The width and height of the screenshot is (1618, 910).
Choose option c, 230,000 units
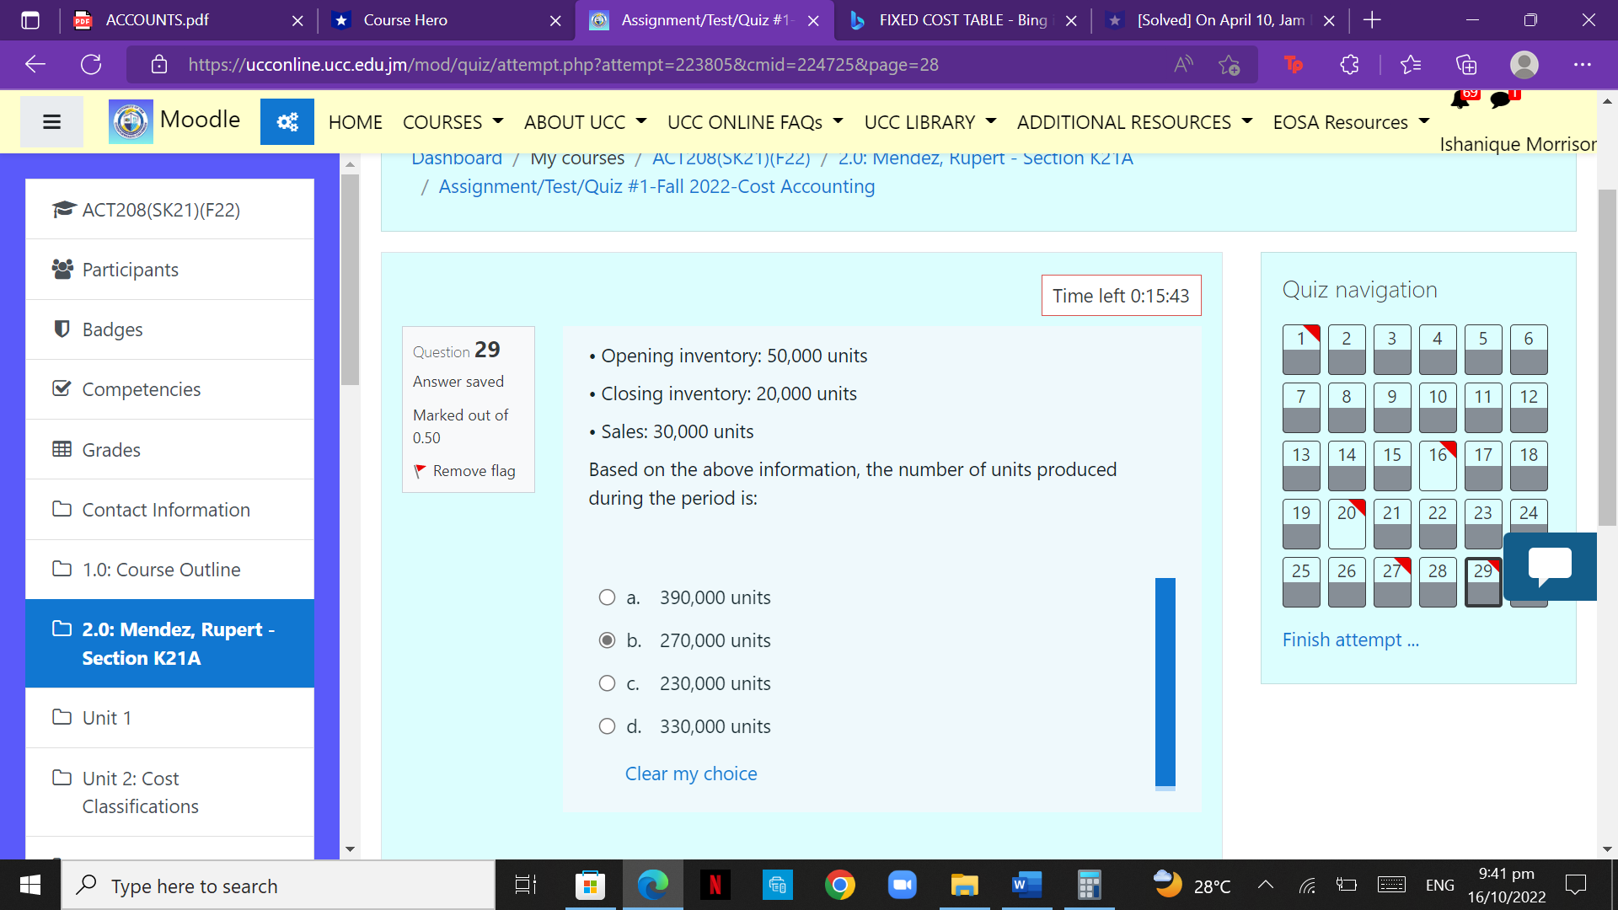click(607, 682)
